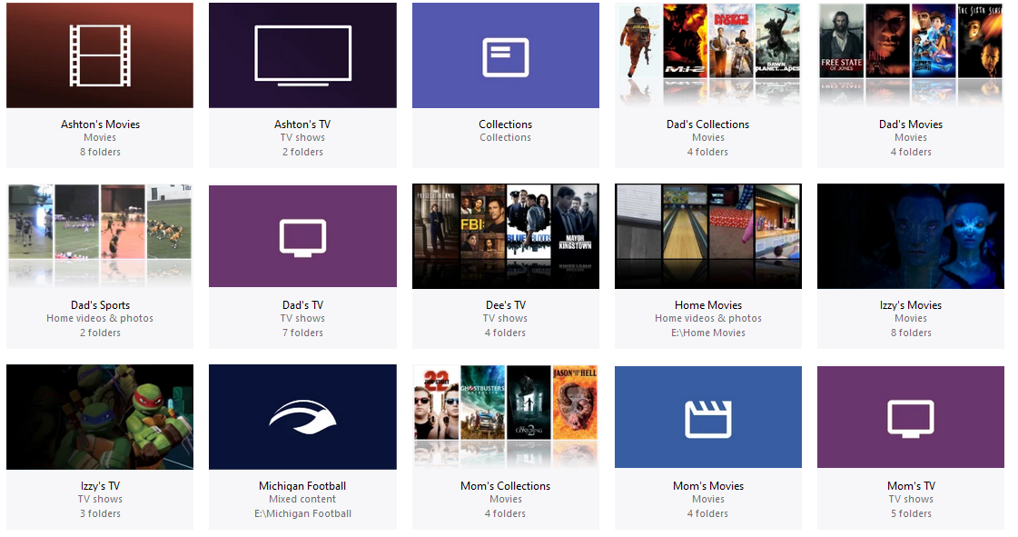Click the monitor icon on Mom's TV
Viewport: 1018px width, 537px height.
910,419
